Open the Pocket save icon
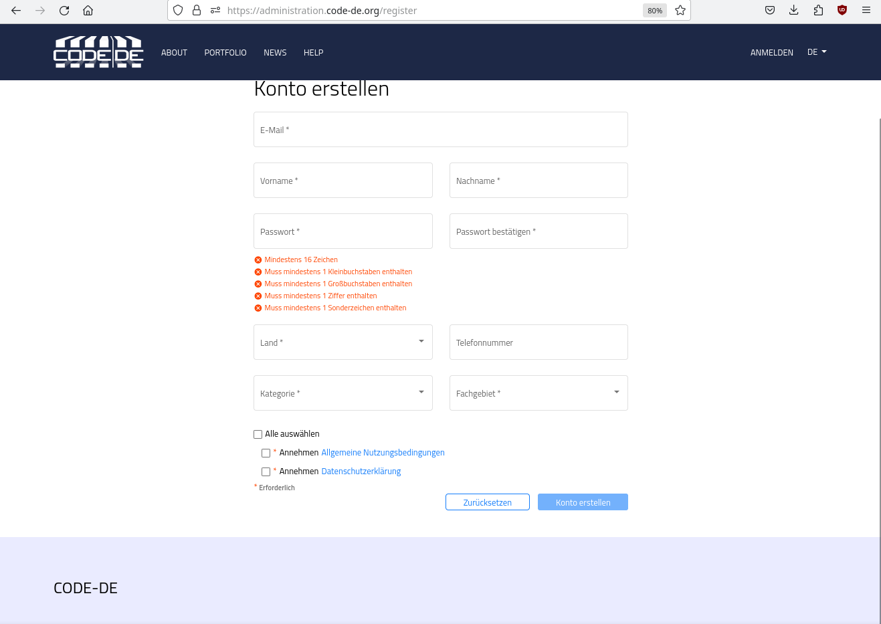The image size is (881, 624). click(x=770, y=10)
